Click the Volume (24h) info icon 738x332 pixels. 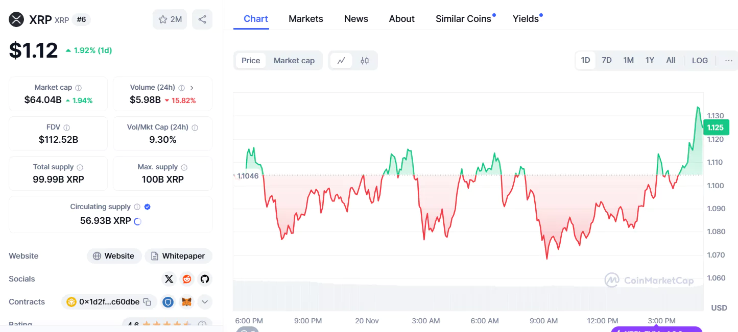coord(182,88)
